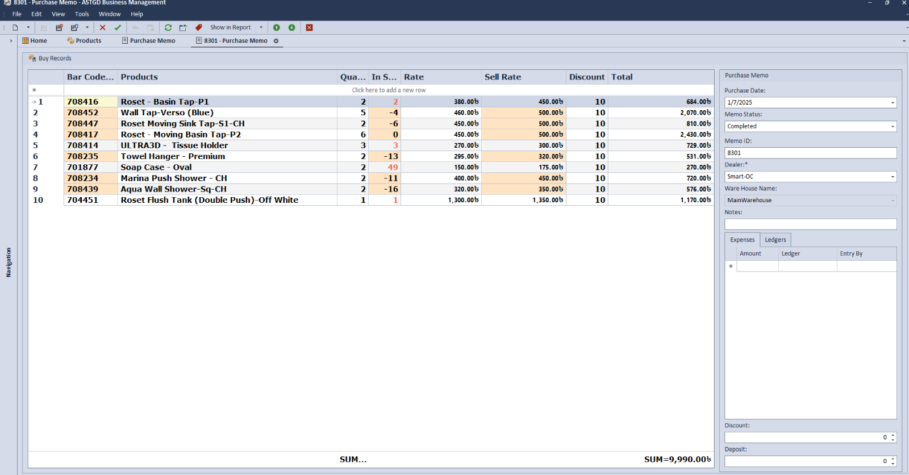Click the green up-arrow previous record icon
Image resolution: width=909 pixels, height=475 pixels.
(x=277, y=27)
